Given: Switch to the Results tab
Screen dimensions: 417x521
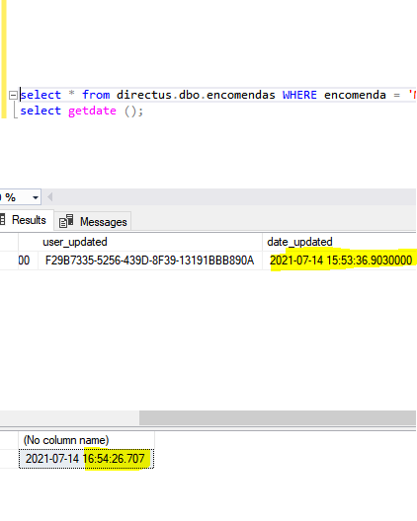Looking at the screenshot, I should coord(26,220).
